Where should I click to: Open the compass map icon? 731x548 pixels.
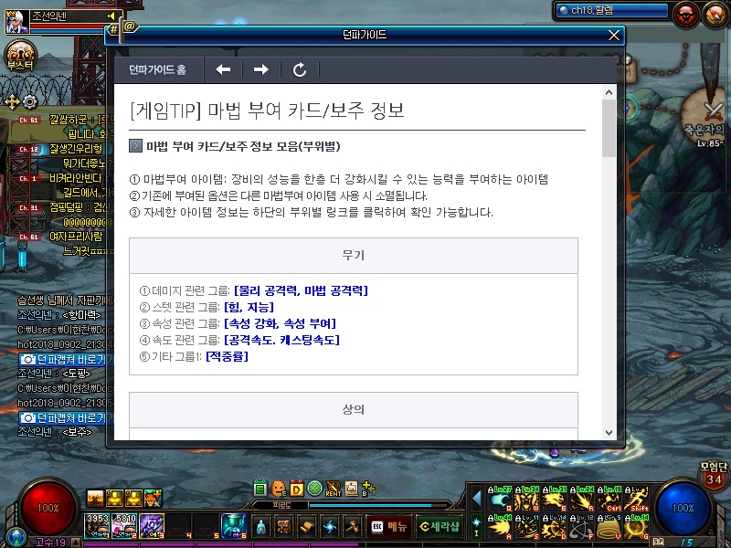713,13
